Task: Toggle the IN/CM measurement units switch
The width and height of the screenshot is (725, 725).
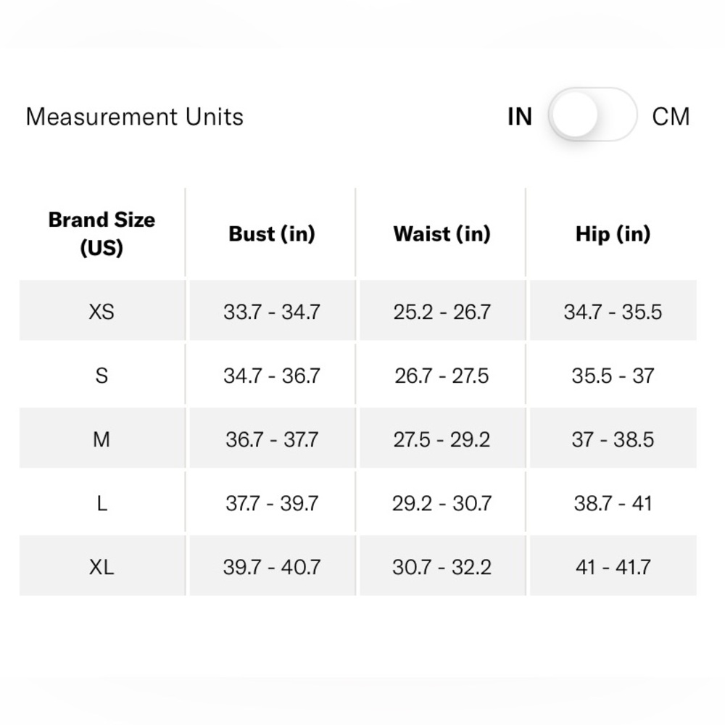Action: (592, 115)
